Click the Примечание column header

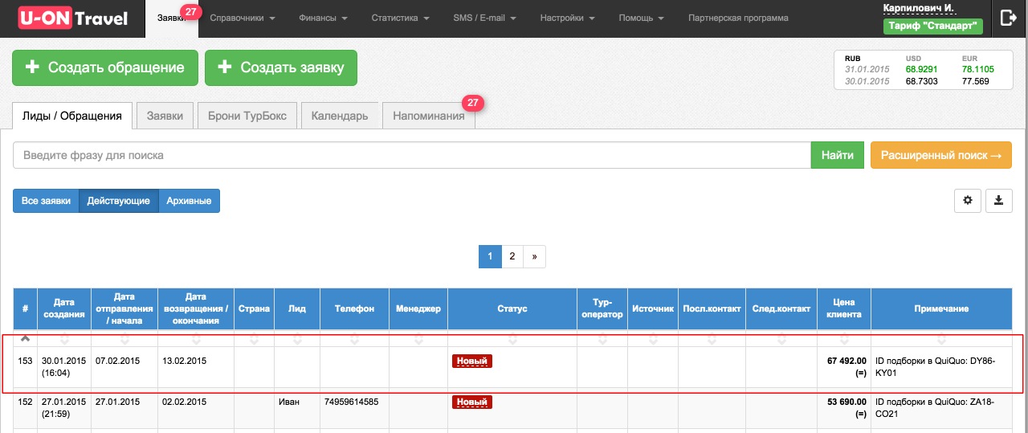(941, 308)
